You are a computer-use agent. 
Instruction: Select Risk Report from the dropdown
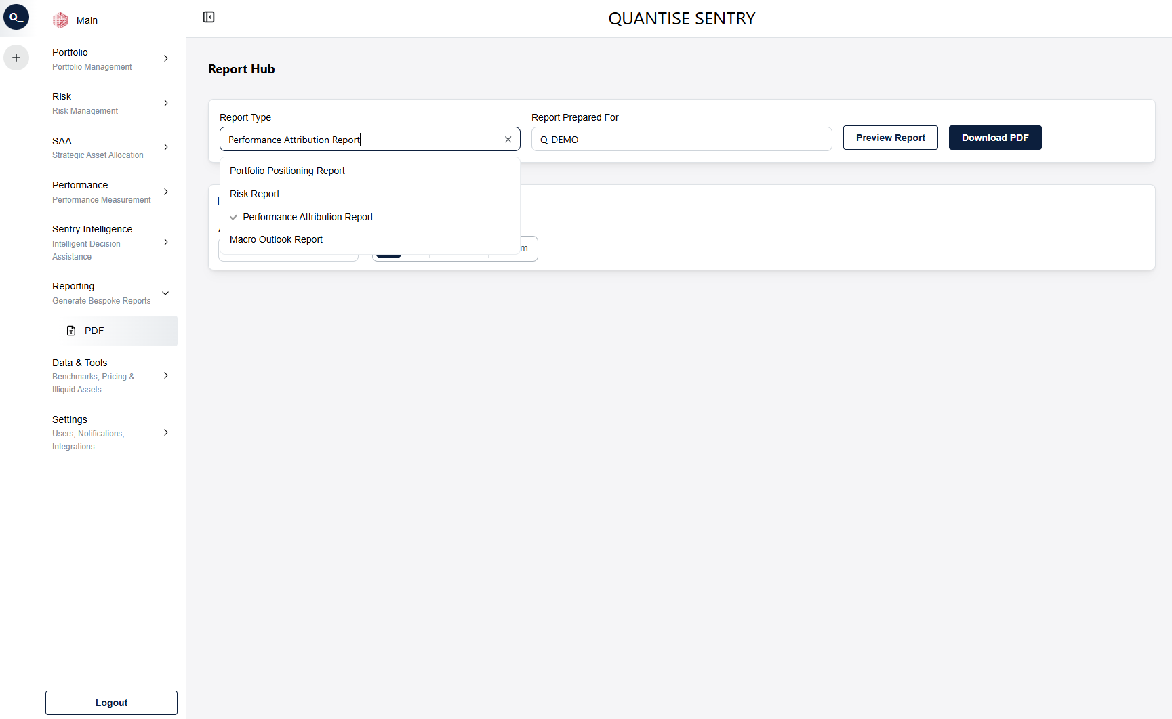point(255,194)
